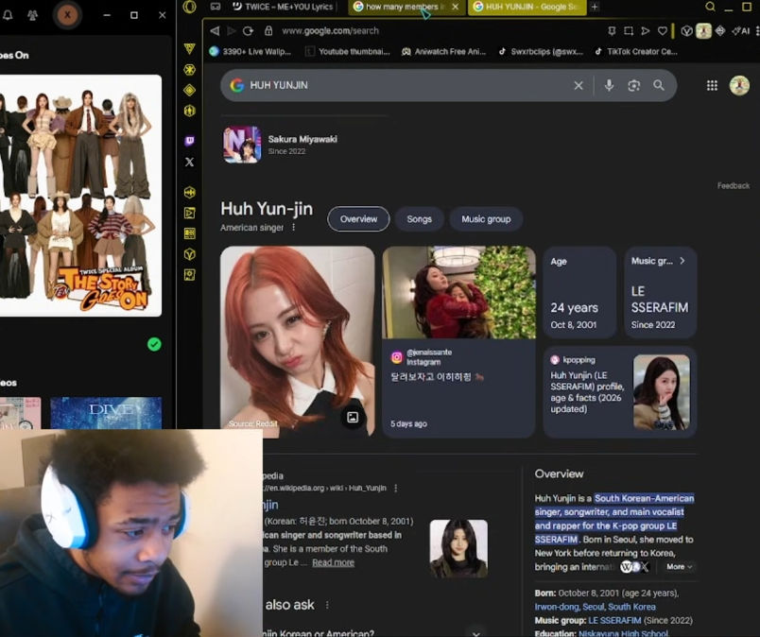
Task: Close the how many members tab
Action: coord(455,7)
